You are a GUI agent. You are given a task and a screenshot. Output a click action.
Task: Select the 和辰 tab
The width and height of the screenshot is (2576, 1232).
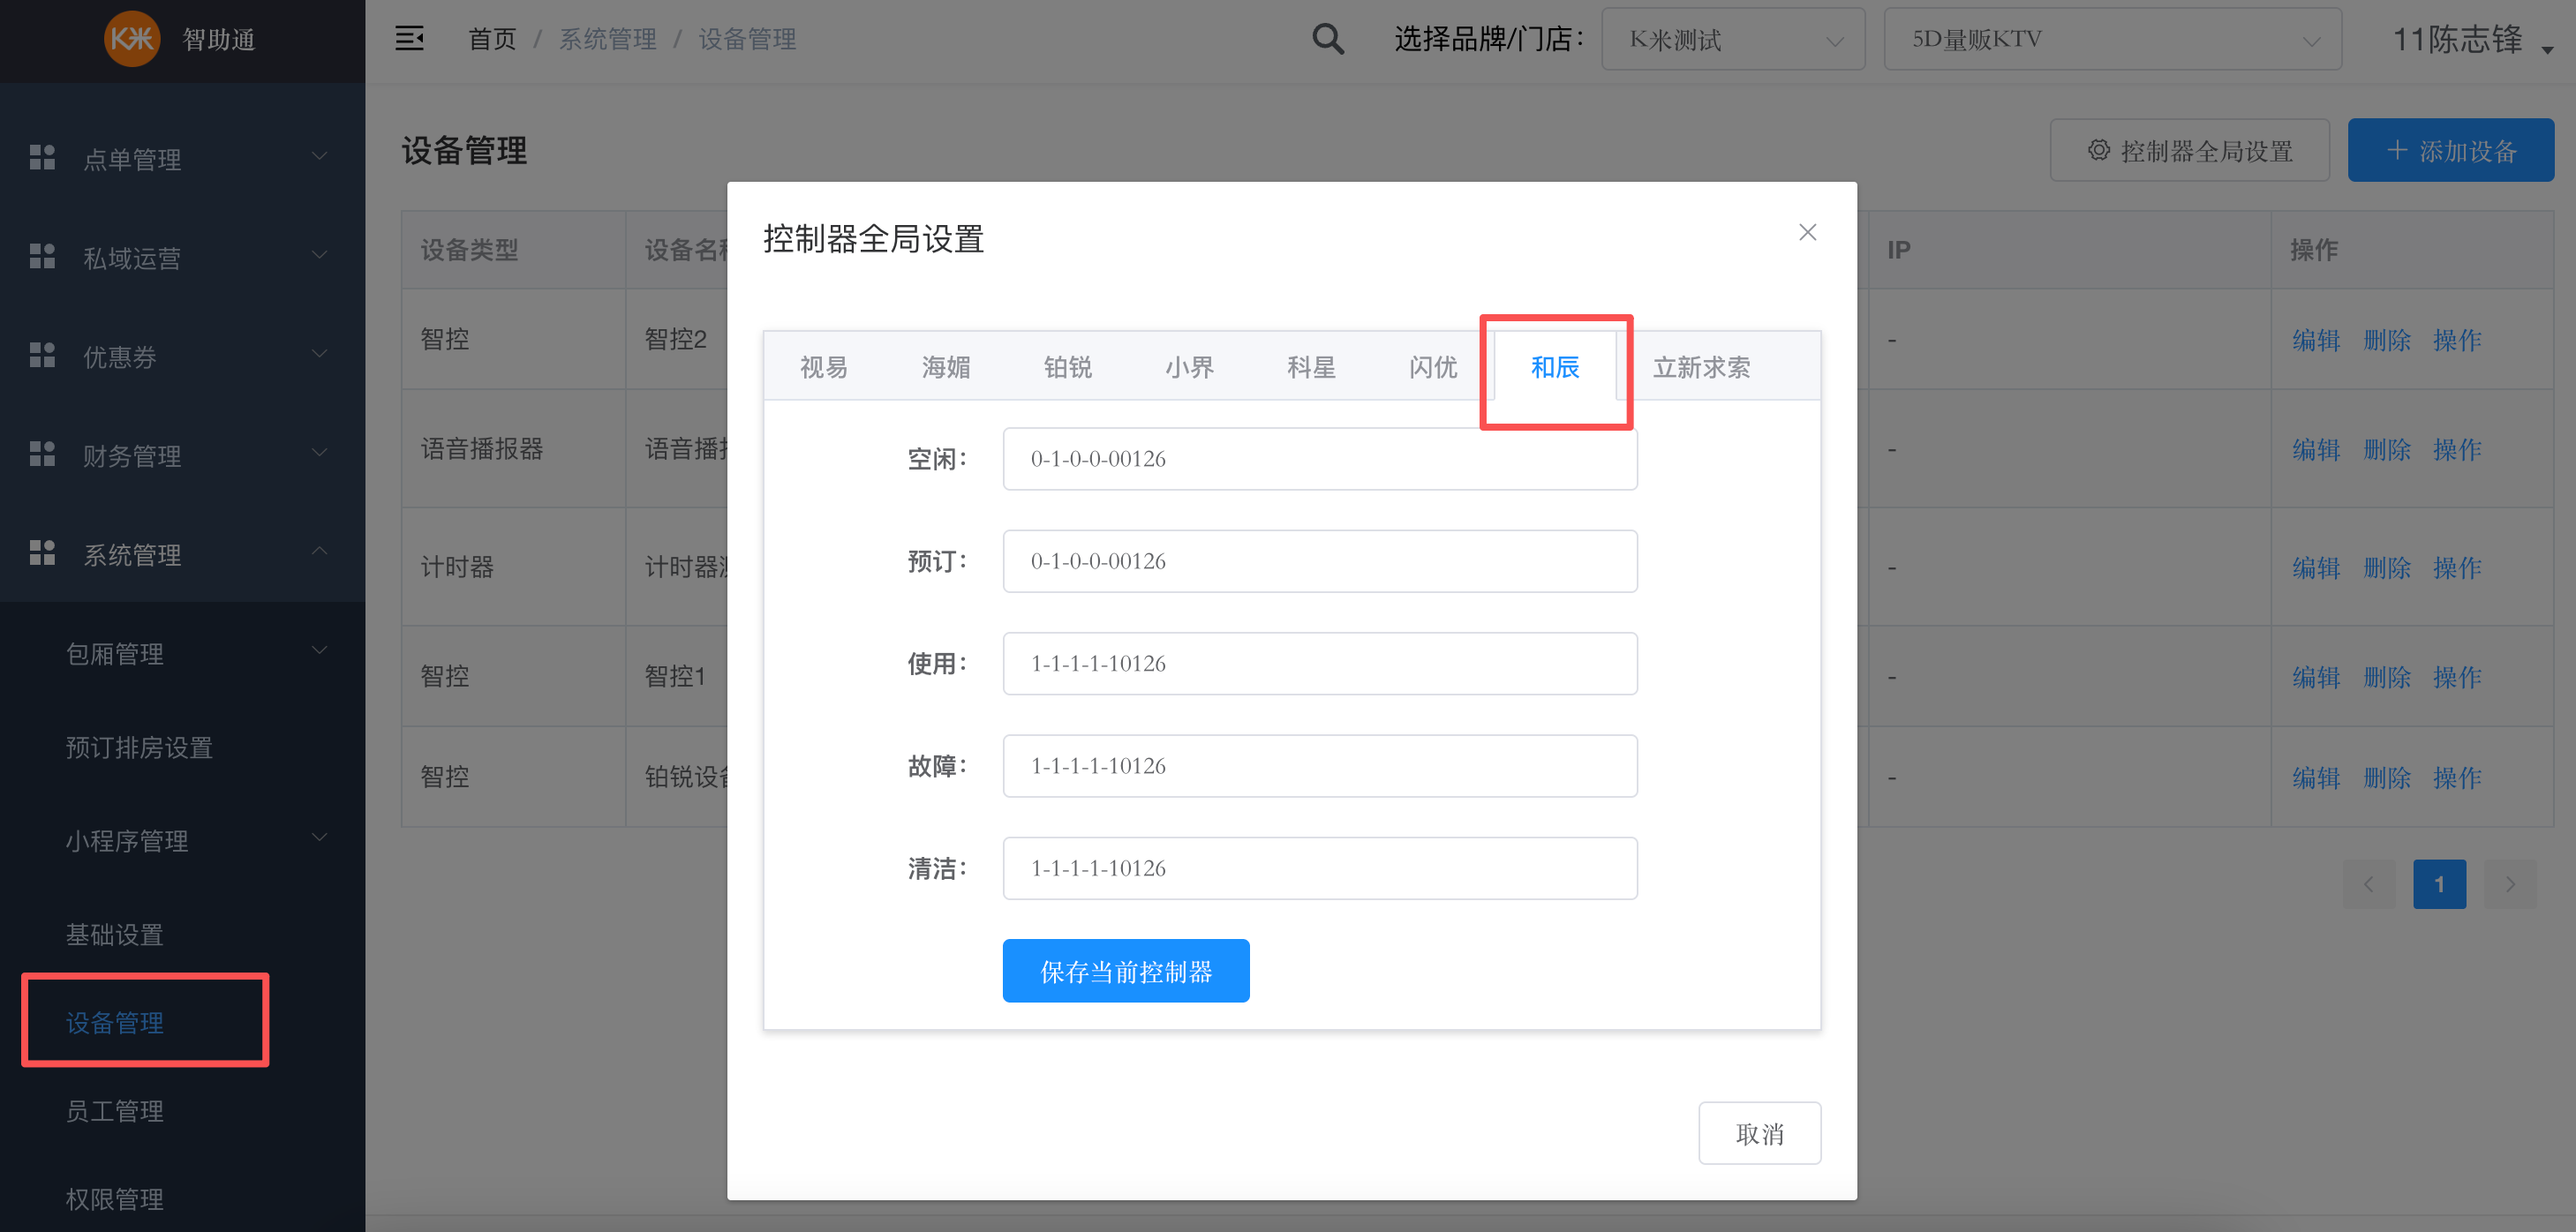pos(1555,367)
